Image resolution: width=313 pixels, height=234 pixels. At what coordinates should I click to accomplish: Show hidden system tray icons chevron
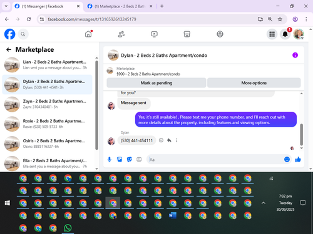(264, 203)
